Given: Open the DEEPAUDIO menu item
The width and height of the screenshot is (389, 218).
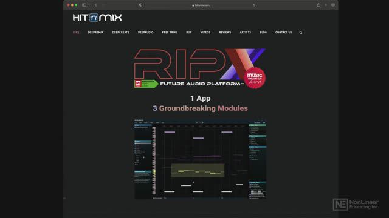Looking at the screenshot, I should [146, 32].
